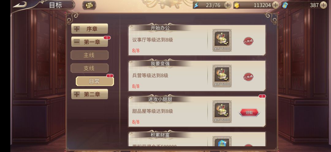Image resolution: width=331 pixels, height=152 pixels.
Task: Tap the lightning energy icon
Action: pyautogui.click(x=196, y=5)
